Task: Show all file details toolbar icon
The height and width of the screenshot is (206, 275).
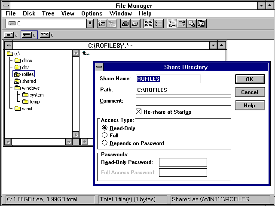Action: pyautogui.click(x=159, y=24)
